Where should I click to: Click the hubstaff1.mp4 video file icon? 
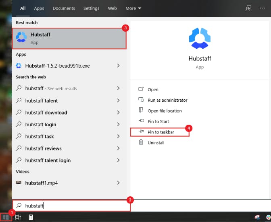[x=19, y=183]
